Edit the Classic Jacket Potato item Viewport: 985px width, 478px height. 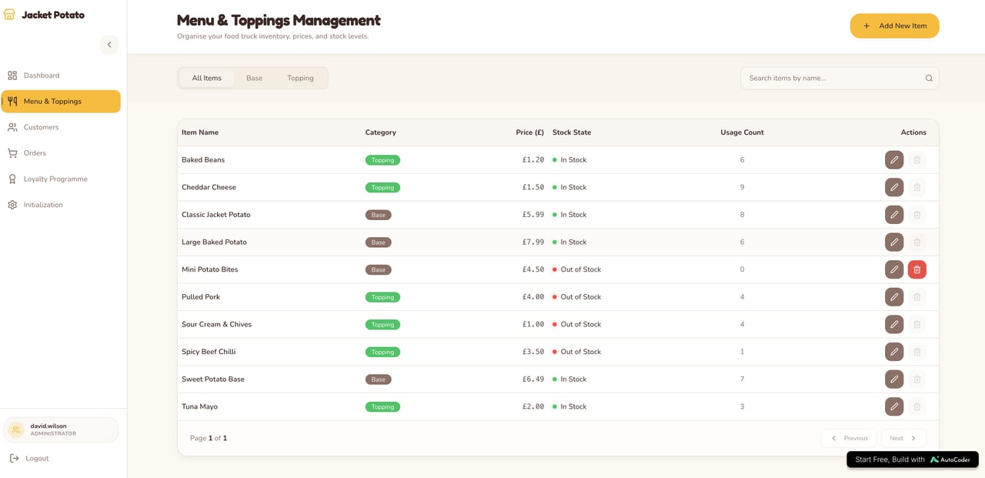893,215
